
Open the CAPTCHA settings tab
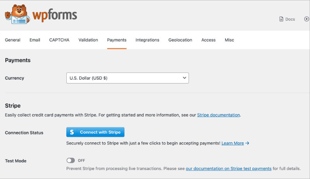coord(59,40)
